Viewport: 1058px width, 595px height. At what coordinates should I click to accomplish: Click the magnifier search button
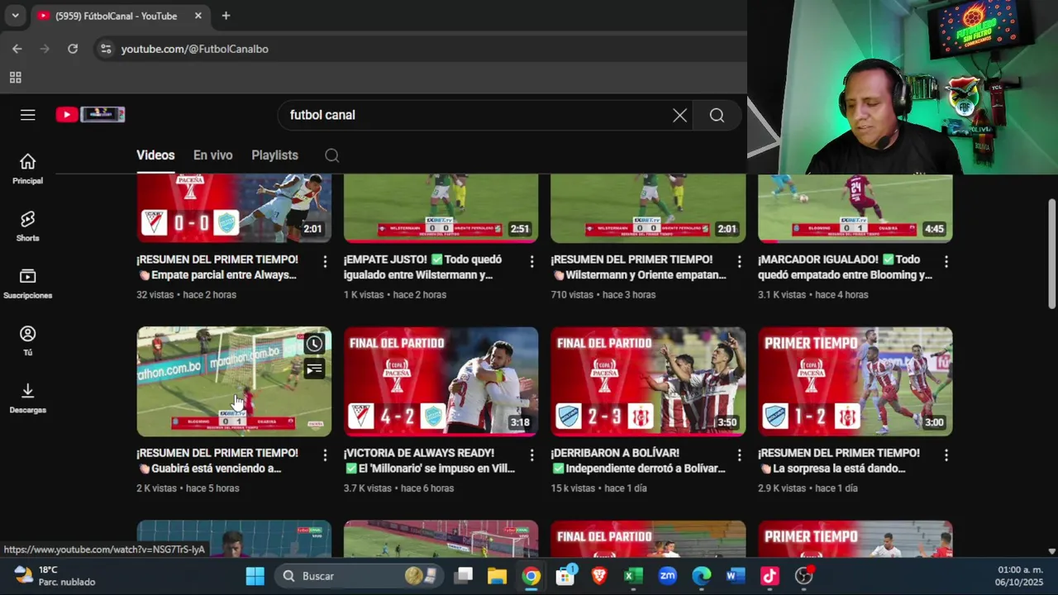point(717,116)
